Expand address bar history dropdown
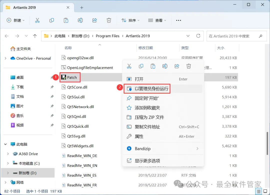 [188, 36]
